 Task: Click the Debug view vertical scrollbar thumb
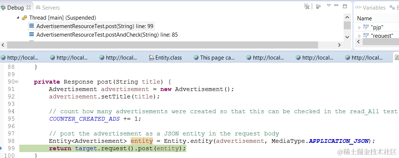pos(347,26)
